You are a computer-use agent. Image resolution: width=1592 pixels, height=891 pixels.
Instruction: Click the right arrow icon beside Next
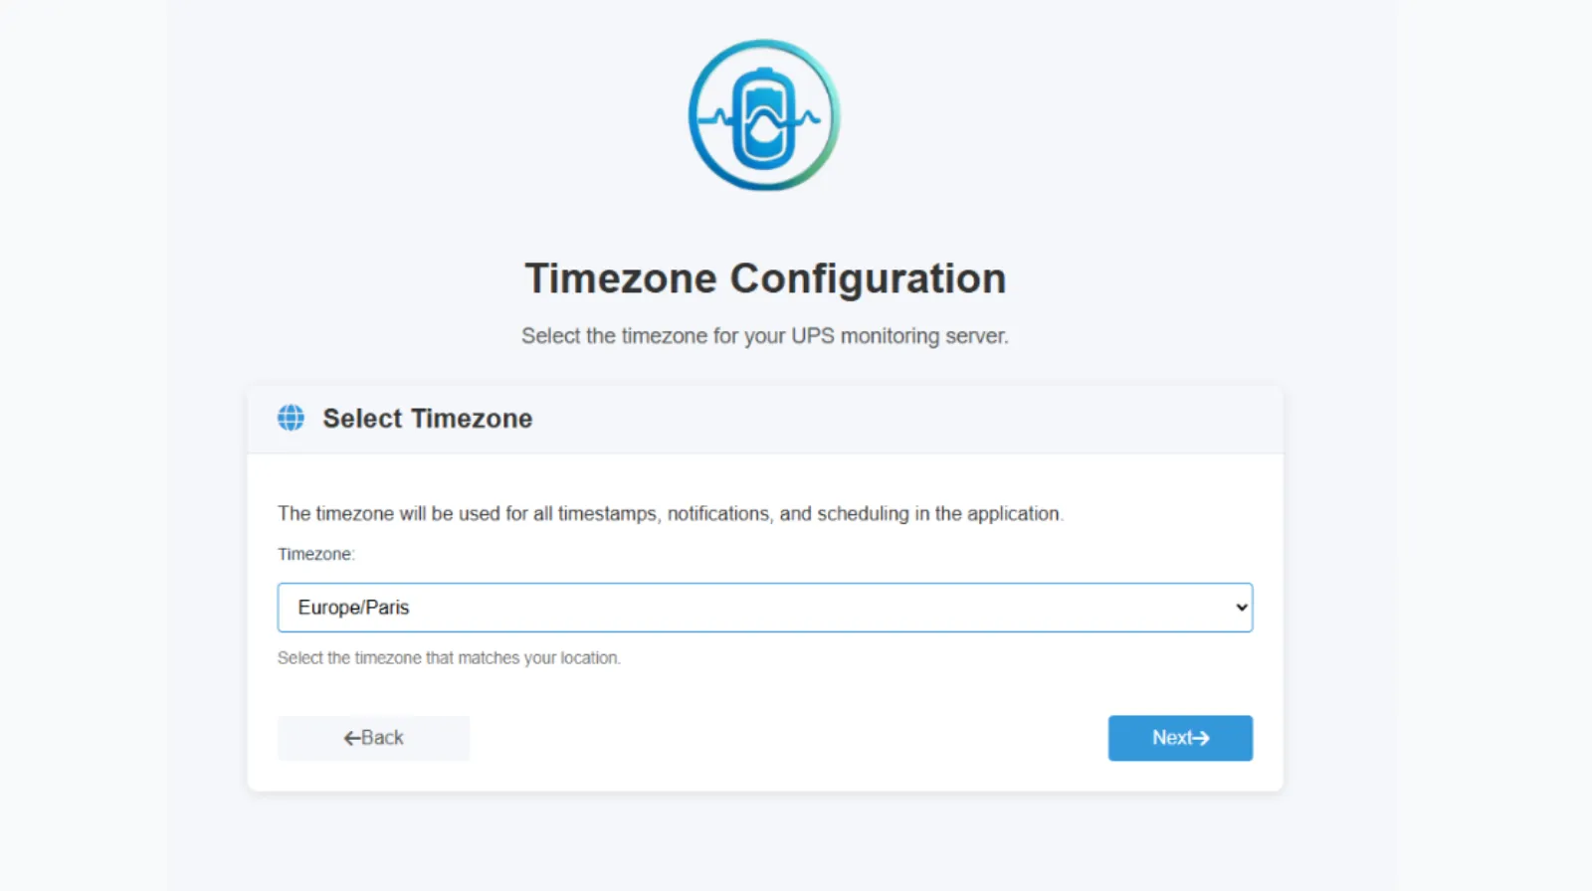1201,738
